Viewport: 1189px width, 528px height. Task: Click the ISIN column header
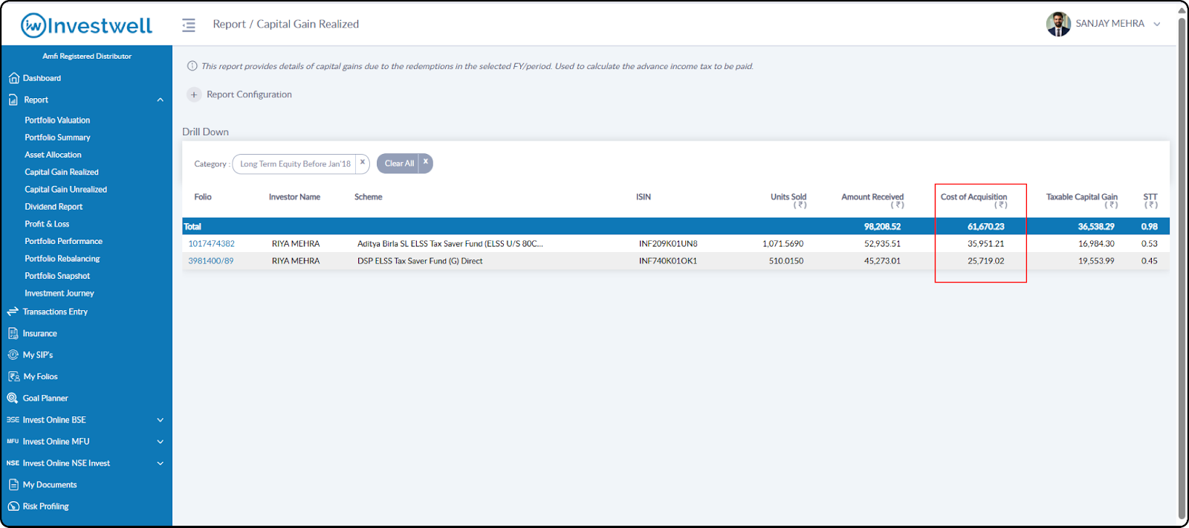[644, 197]
